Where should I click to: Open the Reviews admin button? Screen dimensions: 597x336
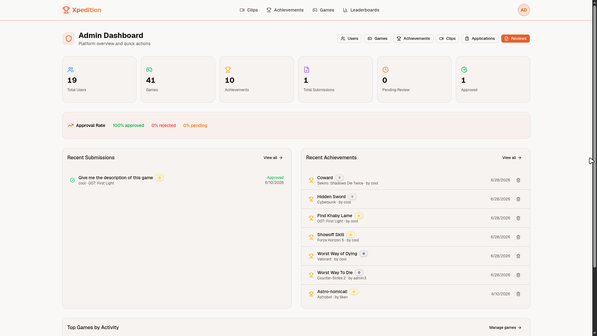click(515, 39)
